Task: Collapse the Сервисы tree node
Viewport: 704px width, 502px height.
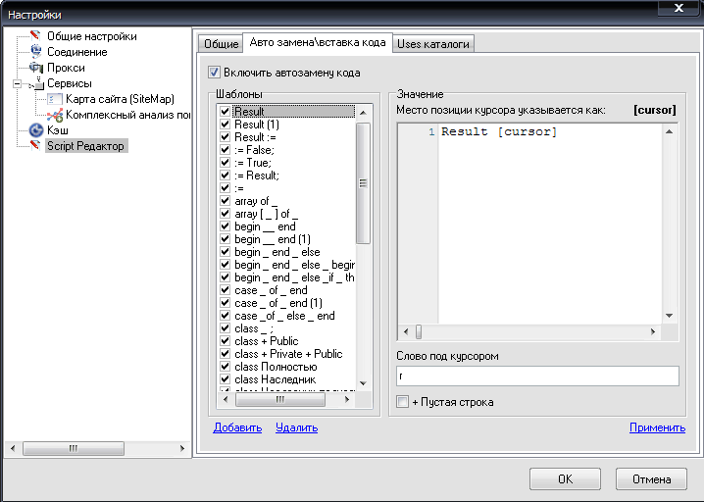Action: 17,83
